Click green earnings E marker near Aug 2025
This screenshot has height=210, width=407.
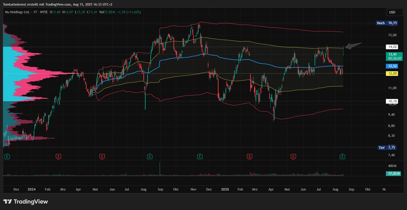pyautogui.click(x=342, y=156)
